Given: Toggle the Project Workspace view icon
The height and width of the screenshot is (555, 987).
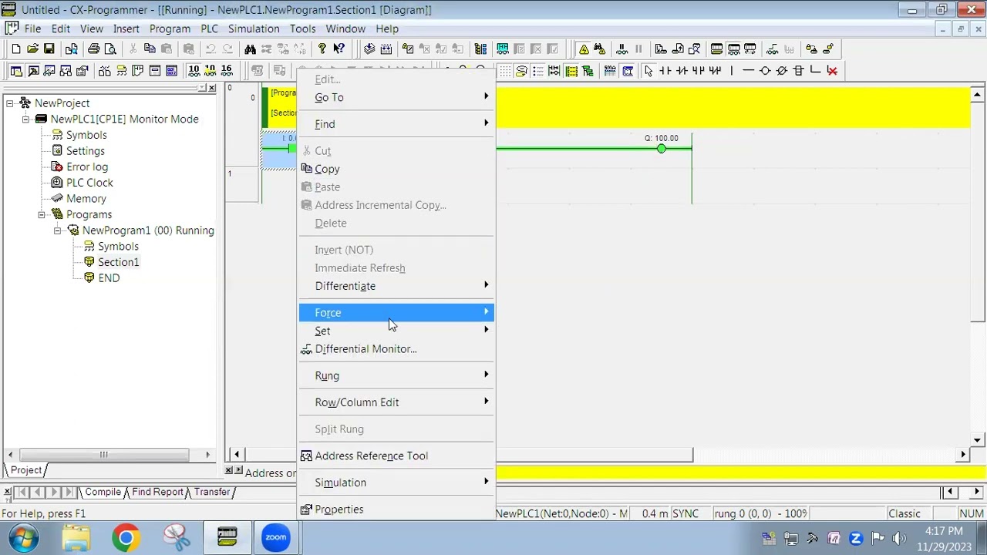Looking at the screenshot, I should coord(16,71).
